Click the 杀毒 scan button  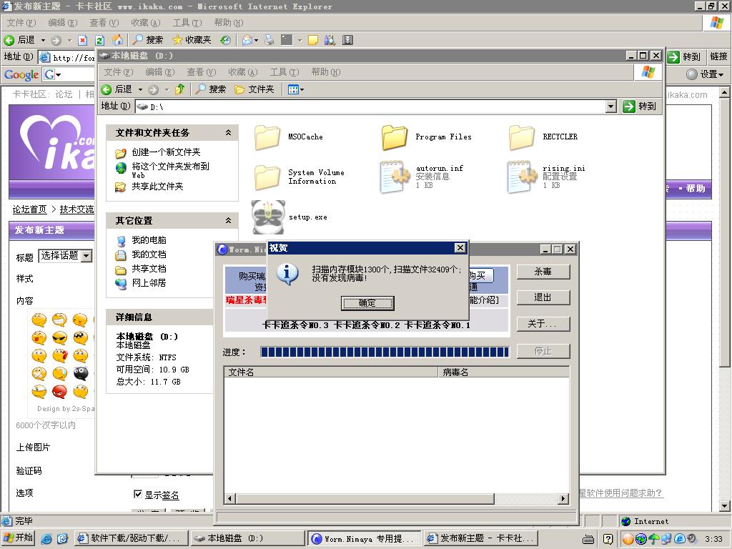pos(543,272)
